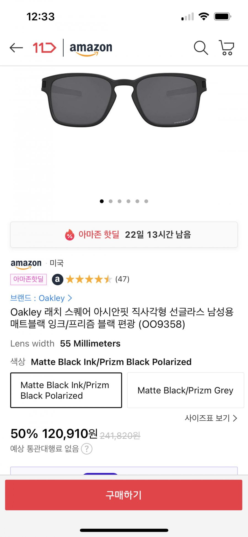Tap the 아마존핫딜 tag label

(28, 279)
